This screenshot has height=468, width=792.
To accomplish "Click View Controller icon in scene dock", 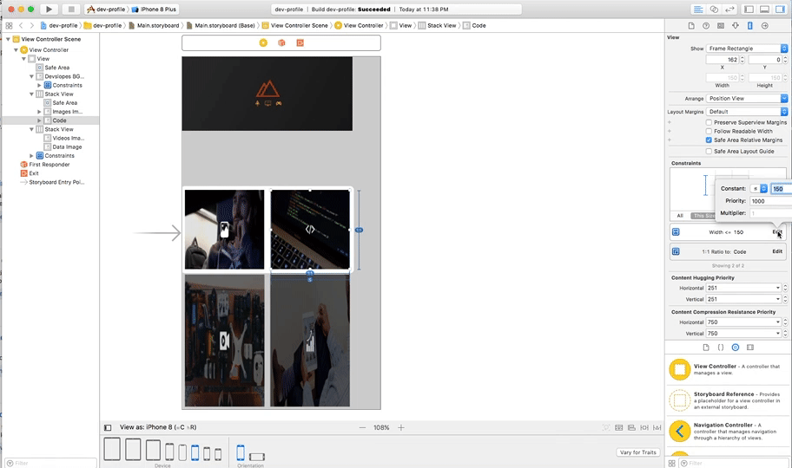I will click(x=263, y=42).
